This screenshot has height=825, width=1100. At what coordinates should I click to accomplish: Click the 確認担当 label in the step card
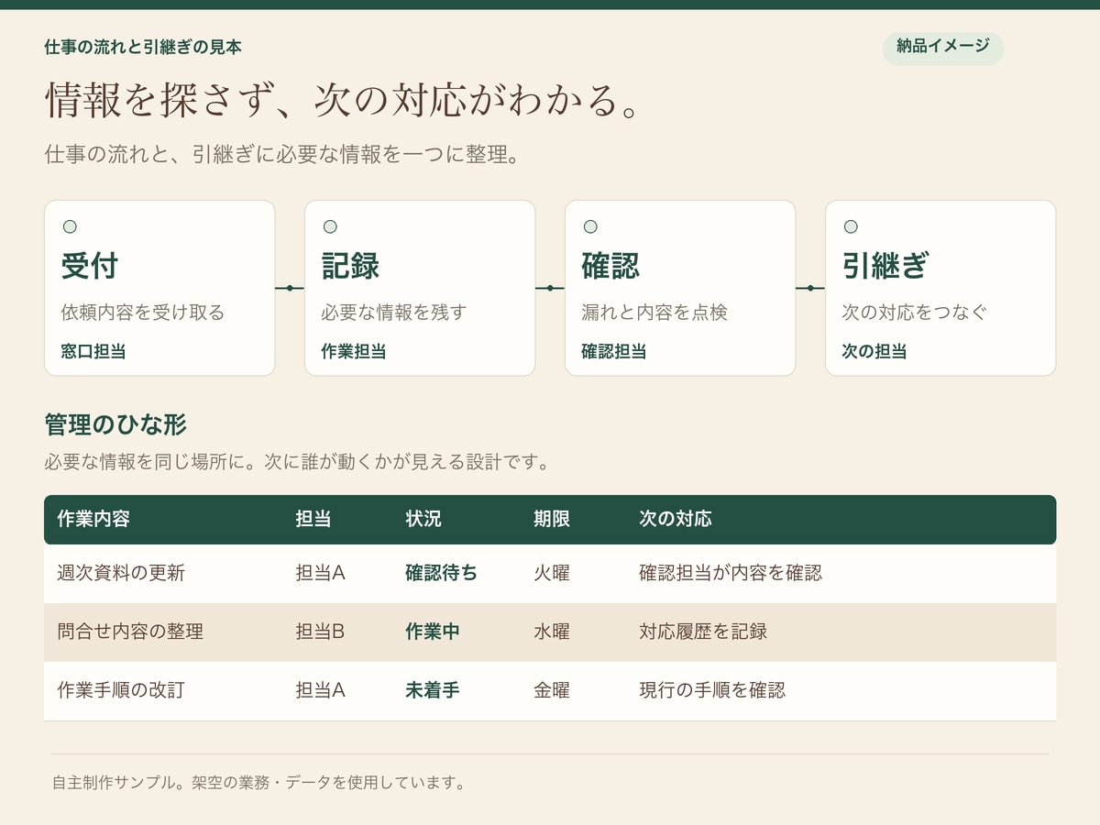(613, 351)
